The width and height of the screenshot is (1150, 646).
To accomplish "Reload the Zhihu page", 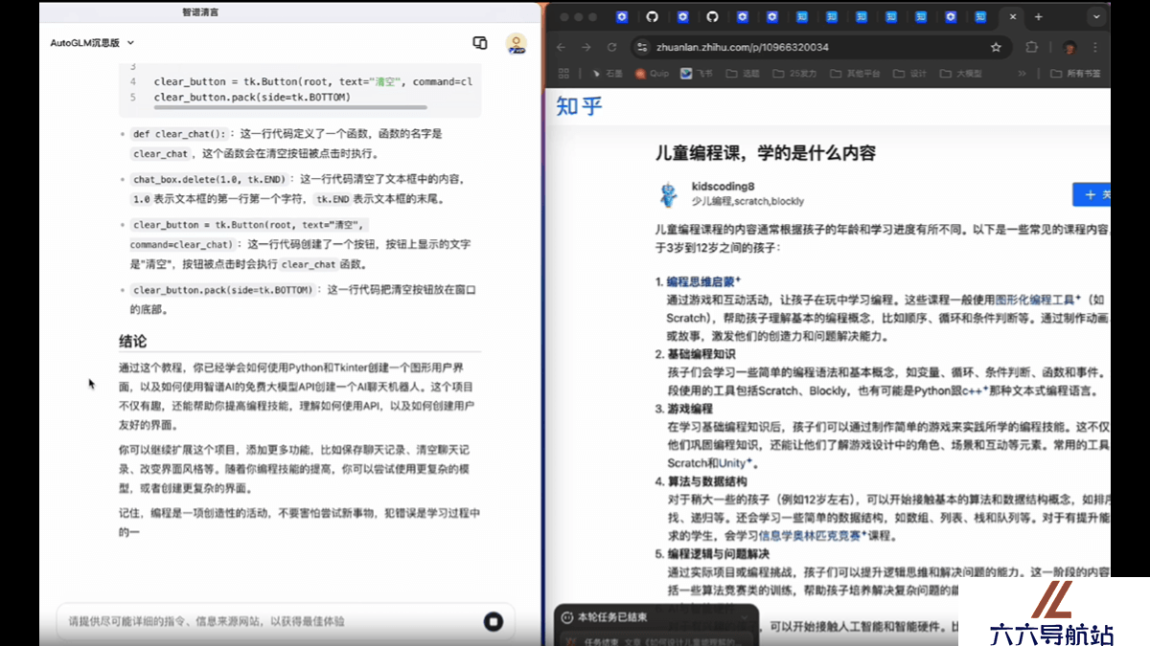I will pos(613,47).
